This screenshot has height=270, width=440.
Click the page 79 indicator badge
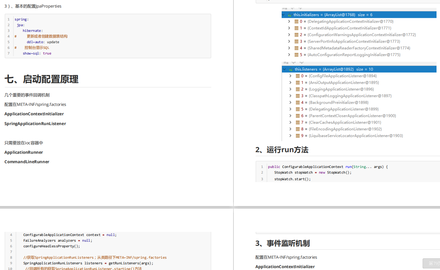tap(431, 263)
